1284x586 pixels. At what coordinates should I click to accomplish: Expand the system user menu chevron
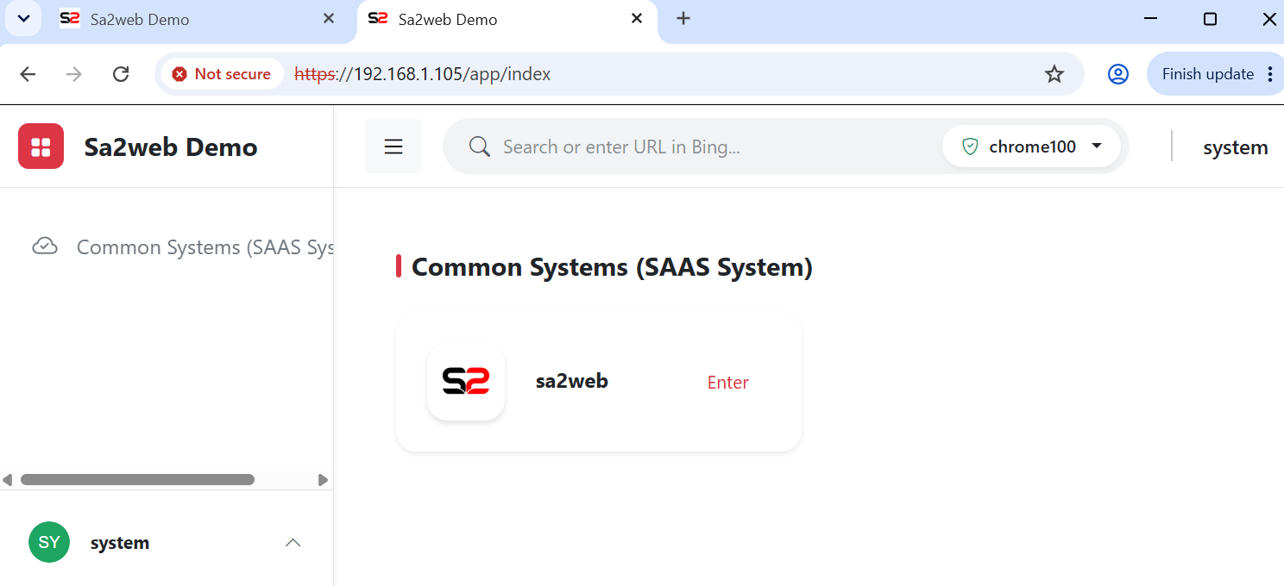[x=293, y=543]
